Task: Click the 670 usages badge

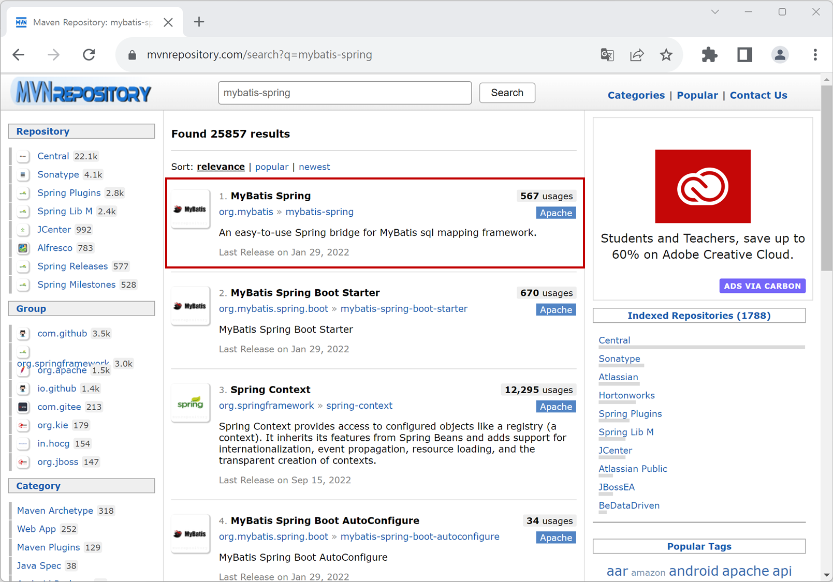Action: click(546, 293)
